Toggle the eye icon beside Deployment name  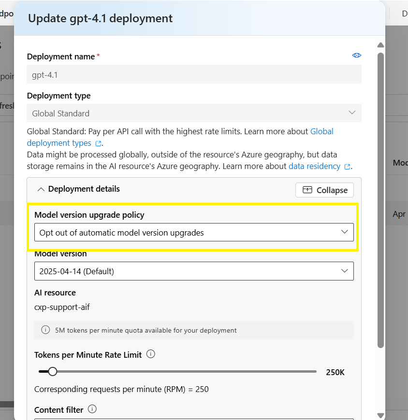(x=356, y=55)
